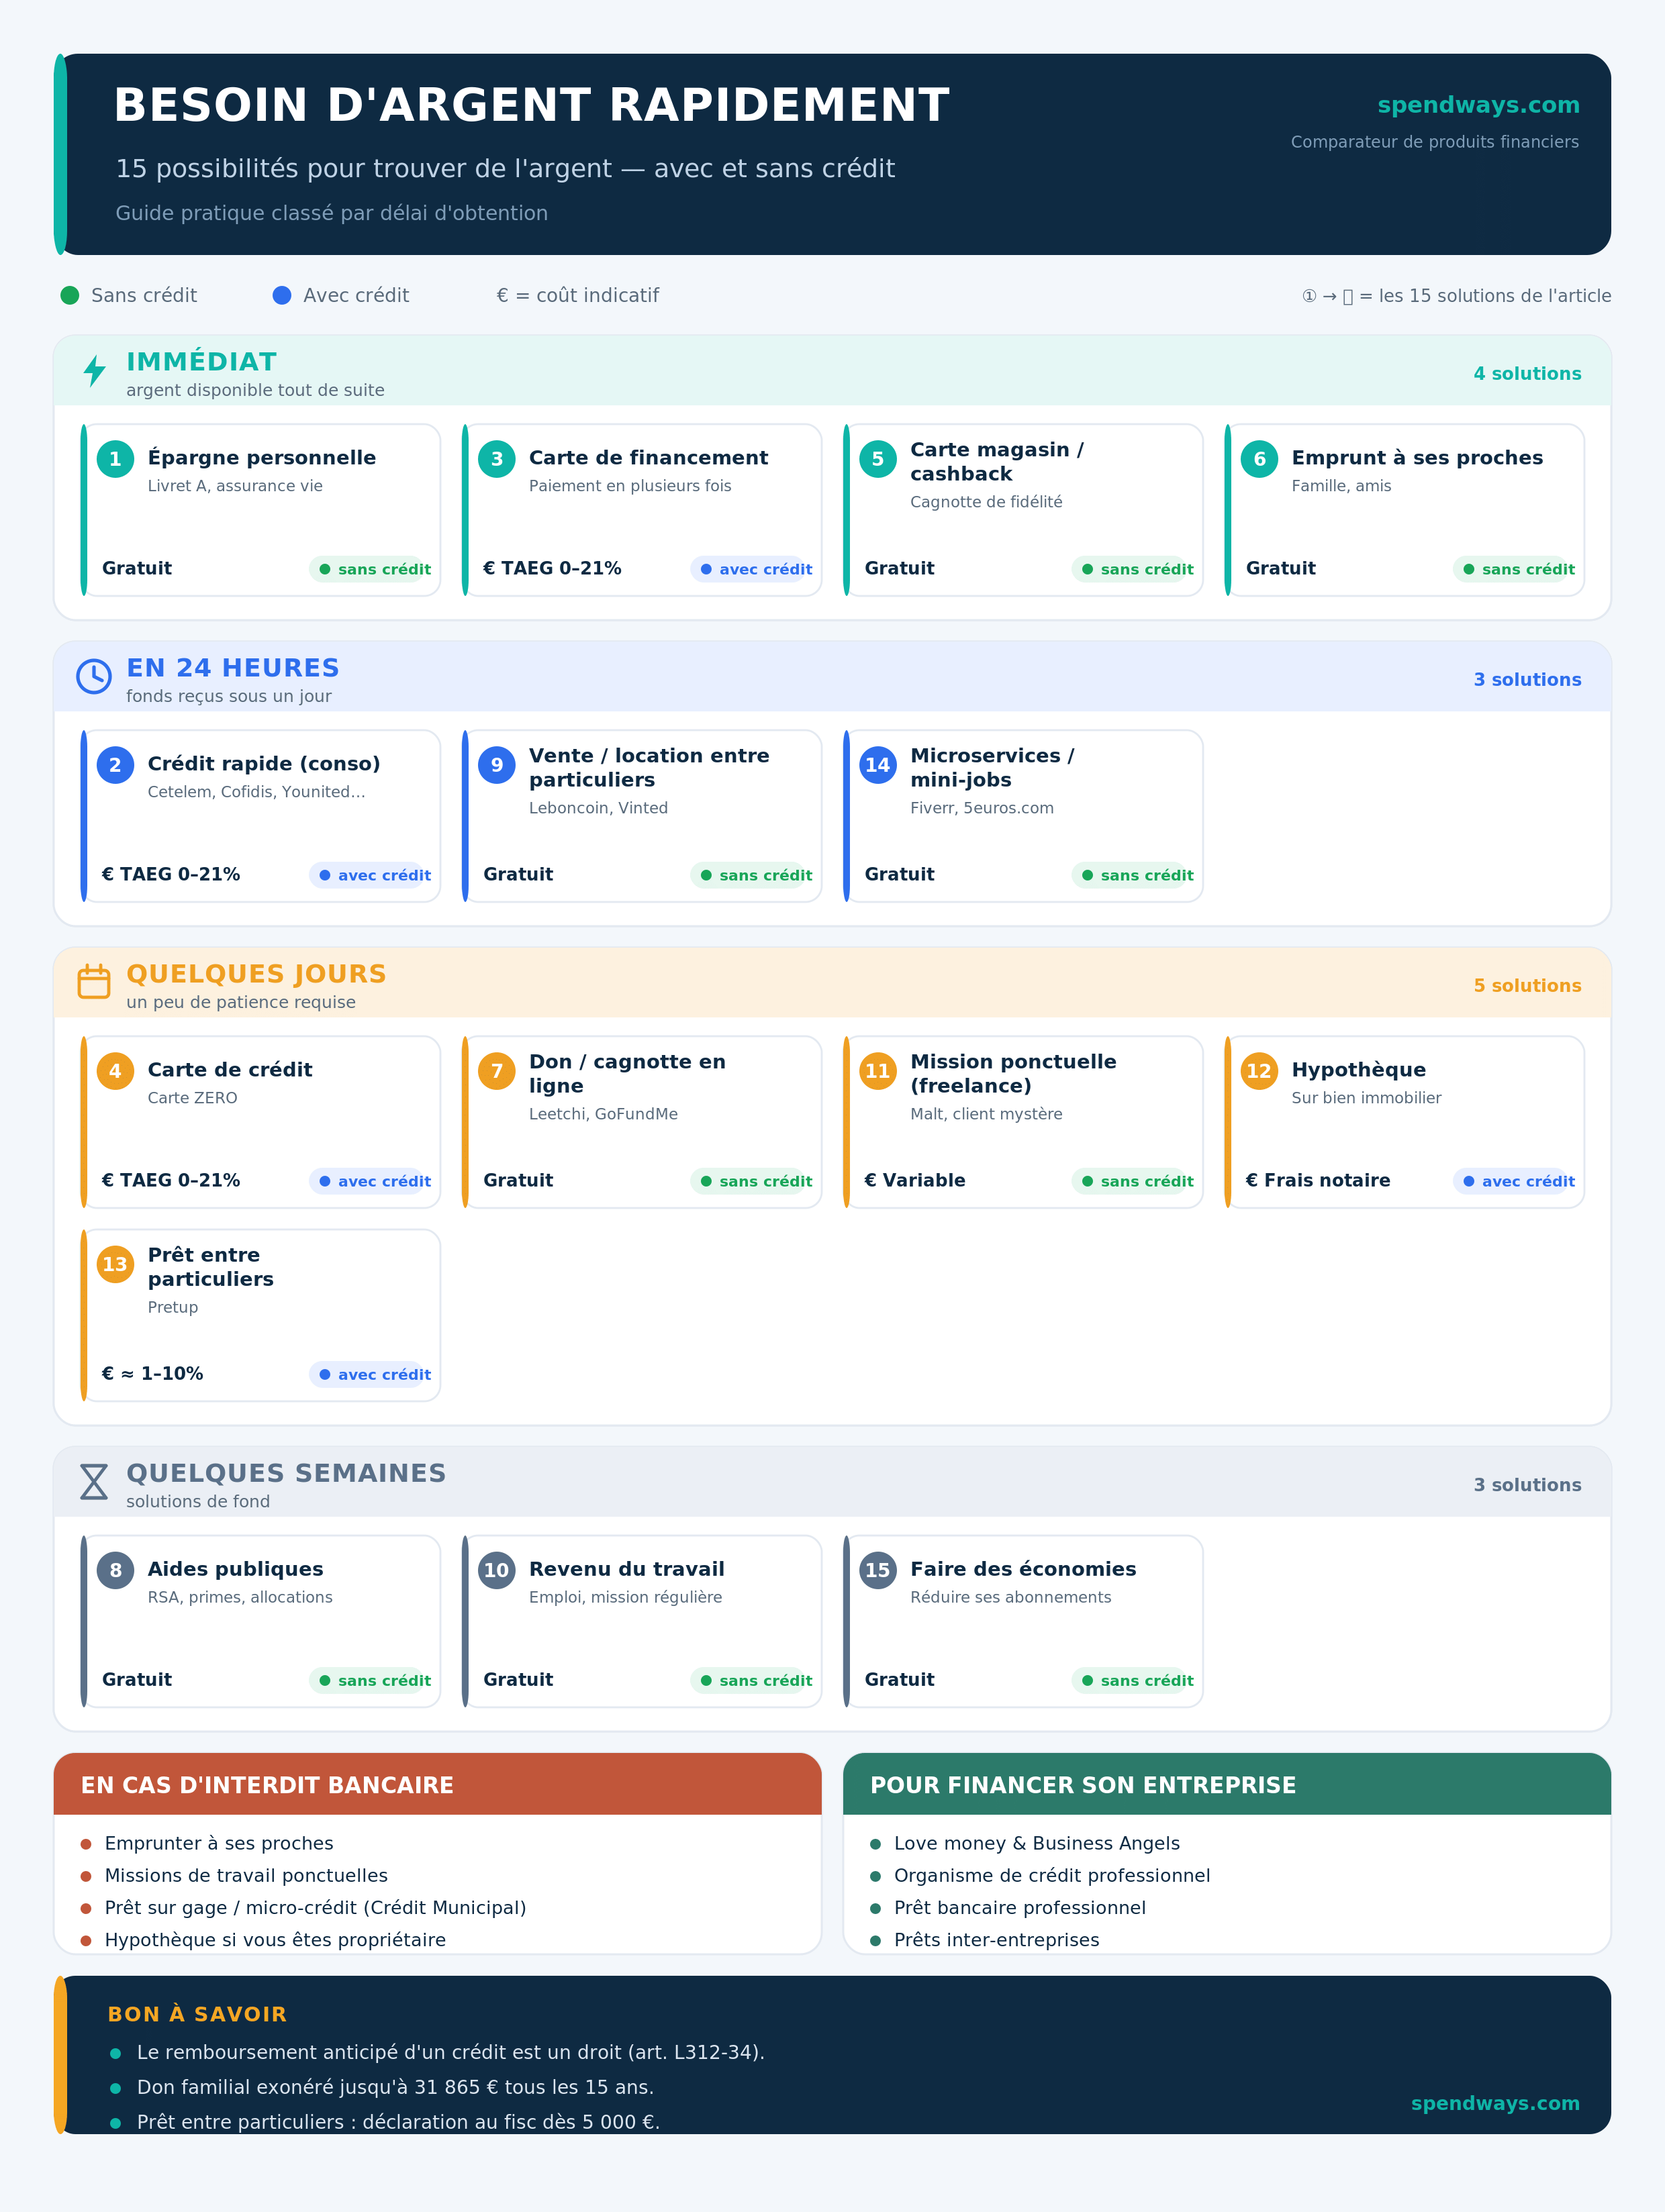Image resolution: width=1665 pixels, height=2212 pixels.
Task: Click the QUELQUES JOURS section title
Action: [256, 974]
